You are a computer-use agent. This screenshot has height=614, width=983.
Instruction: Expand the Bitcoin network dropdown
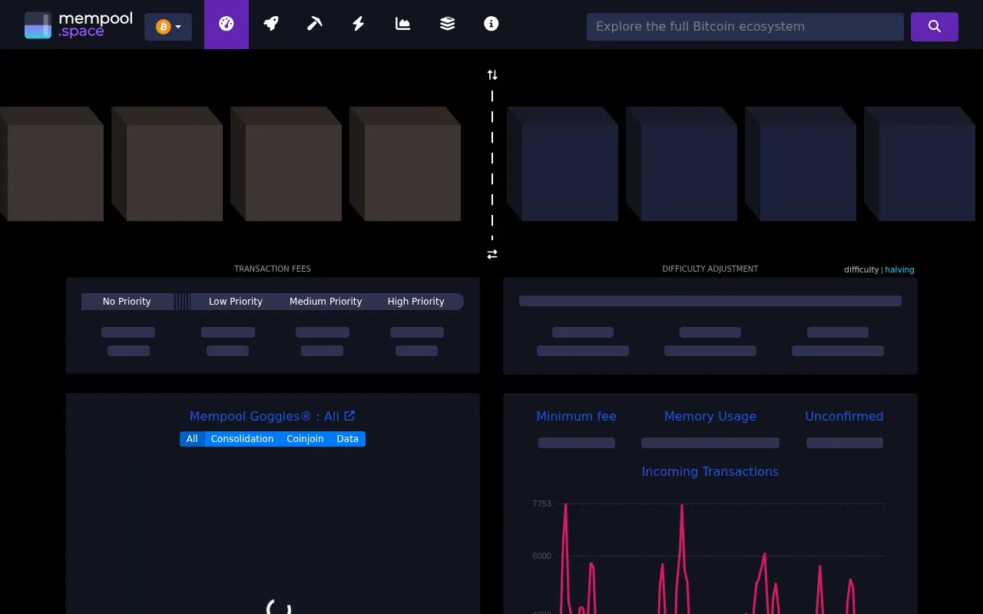point(168,27)
